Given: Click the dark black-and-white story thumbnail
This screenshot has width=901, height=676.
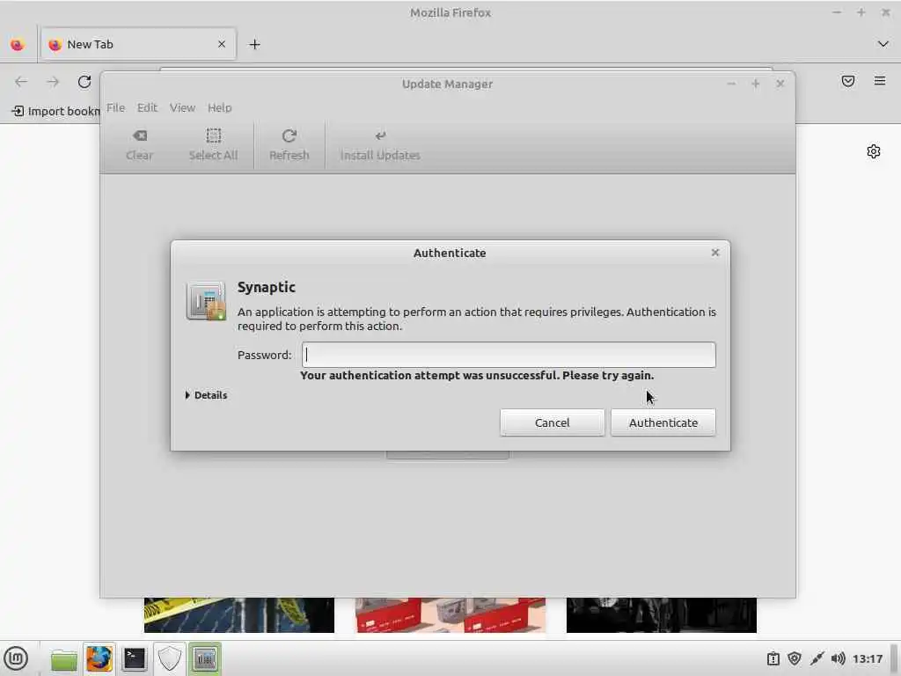Looking at the screenshot, I should [x=662, y=615].
